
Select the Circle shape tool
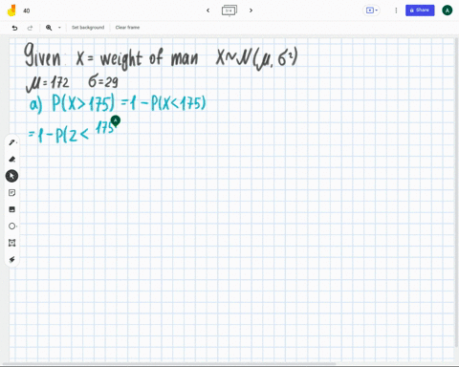tap(11, 227)
